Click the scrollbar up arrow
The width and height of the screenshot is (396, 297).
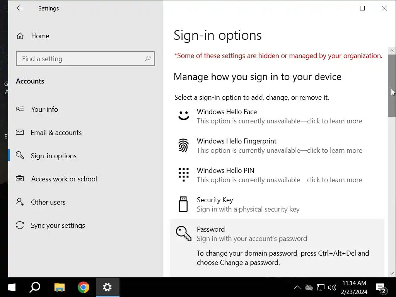pos(392,51)
